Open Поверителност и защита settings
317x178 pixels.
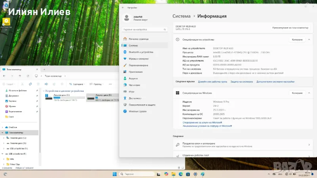click(141, 104)
